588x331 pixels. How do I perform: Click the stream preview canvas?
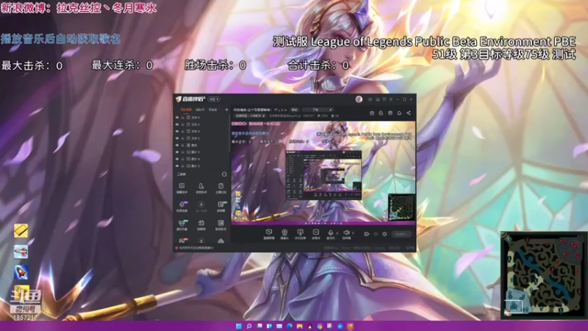(323, 173)
